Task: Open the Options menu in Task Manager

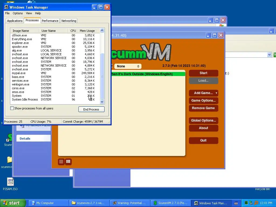Action: pyautogui.click(x=18, y=13)
